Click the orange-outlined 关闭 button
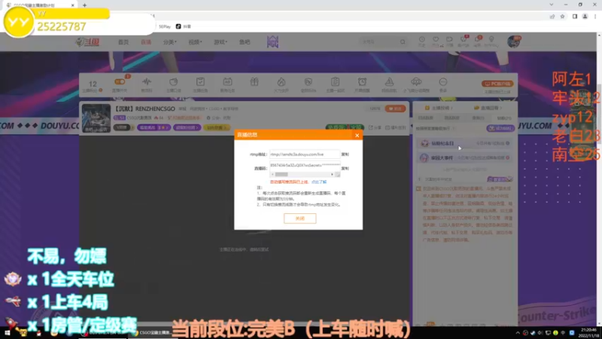The height and width of the screenshot is (339, 602). click(x=299, y=218)
